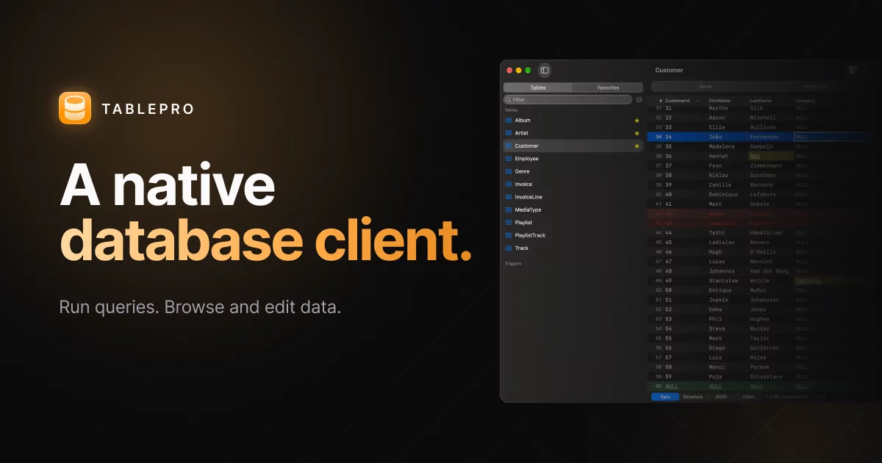The height and width of the screenshot is (463, 882).
Task: Remove the Customer table favorite star
Action: click(637, 146)
